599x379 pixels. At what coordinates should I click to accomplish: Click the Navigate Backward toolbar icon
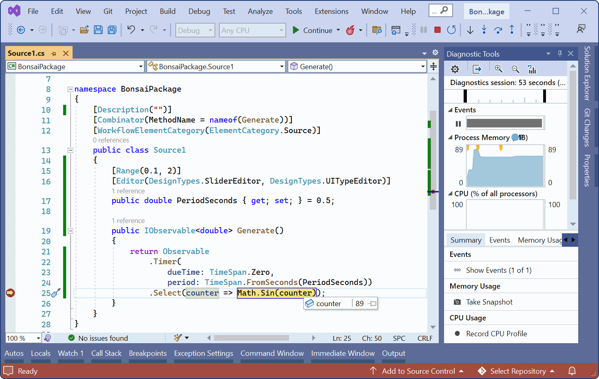(x=21, y=30)
